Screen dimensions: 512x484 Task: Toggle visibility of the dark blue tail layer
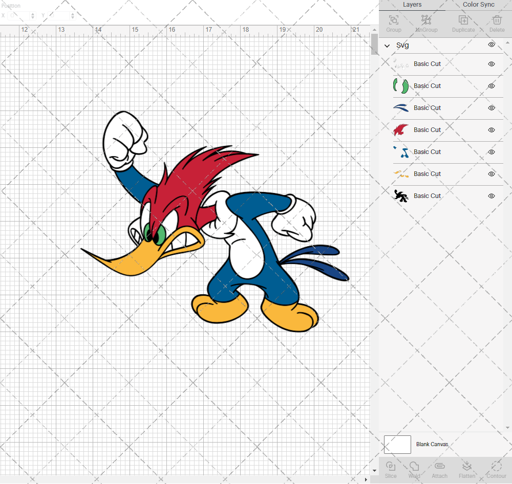pos(492,108)
